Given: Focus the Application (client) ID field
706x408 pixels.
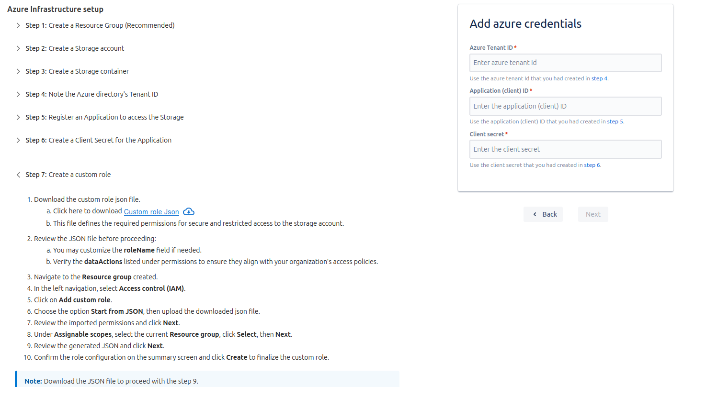Looking at the screenshot, I should [565, 106].
